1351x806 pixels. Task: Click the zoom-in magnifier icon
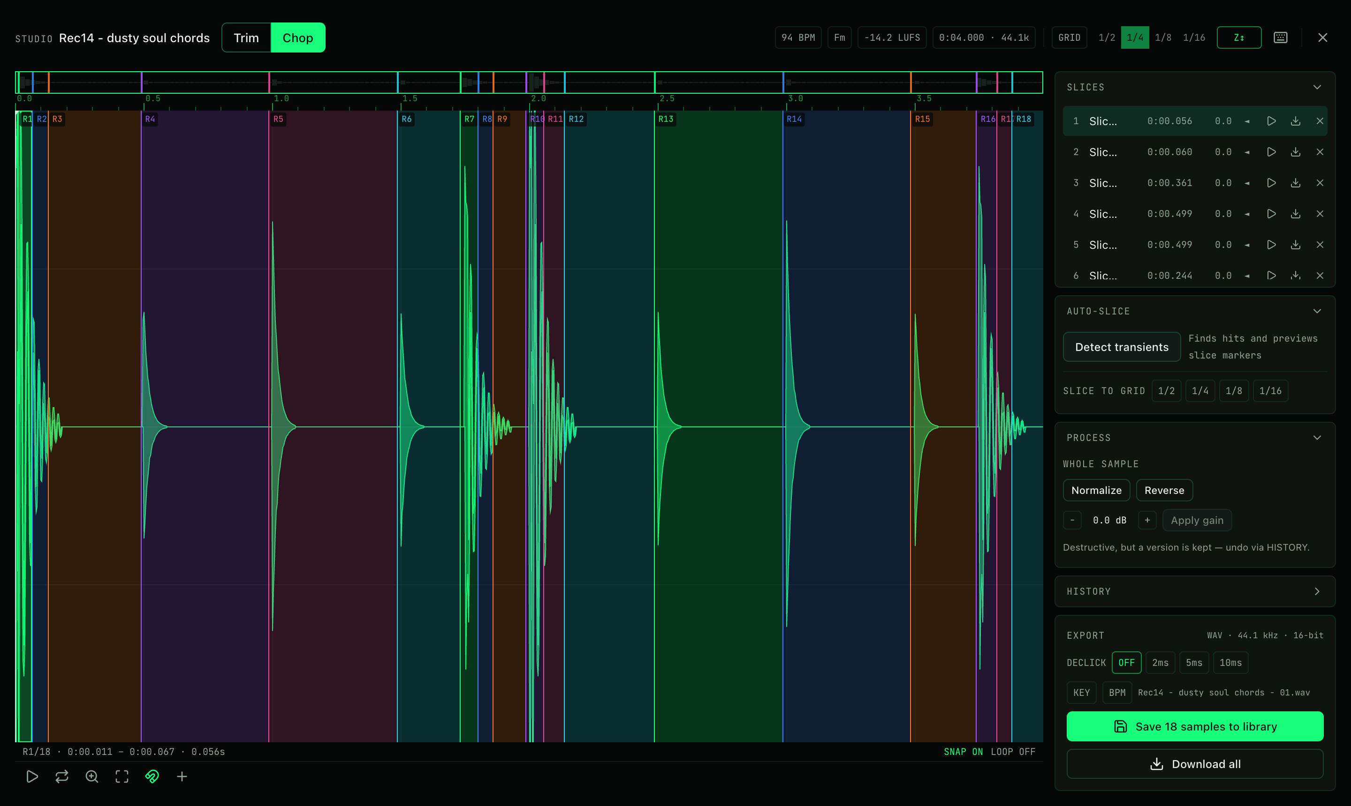[92, 776]
